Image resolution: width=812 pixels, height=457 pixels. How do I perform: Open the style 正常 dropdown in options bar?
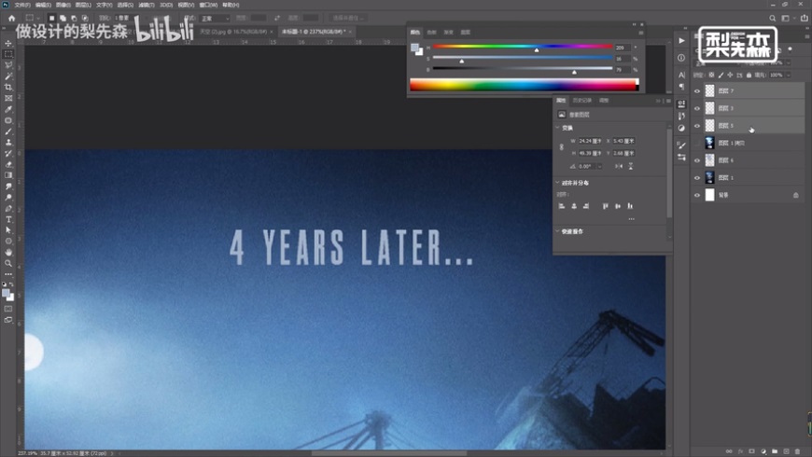[215, 18]
